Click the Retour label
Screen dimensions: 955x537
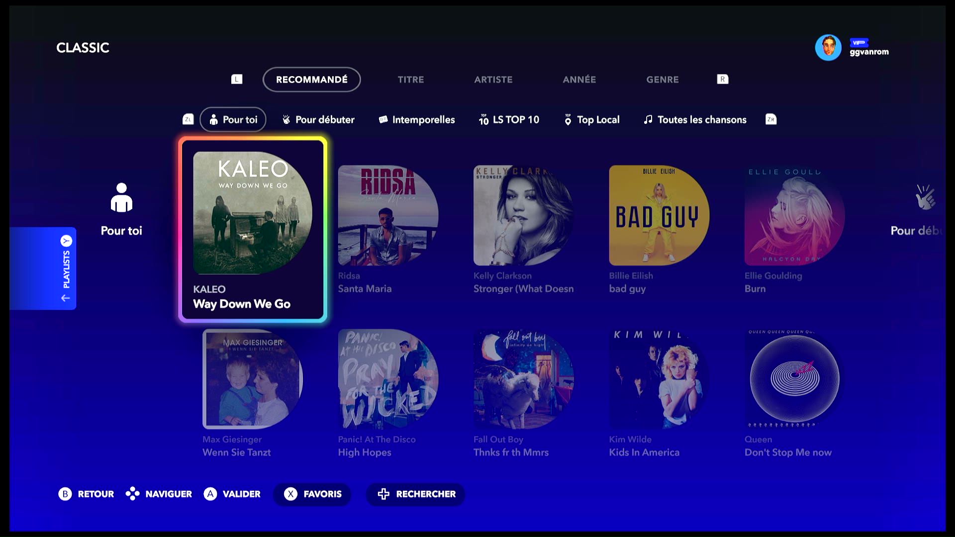tap(96, 494)
